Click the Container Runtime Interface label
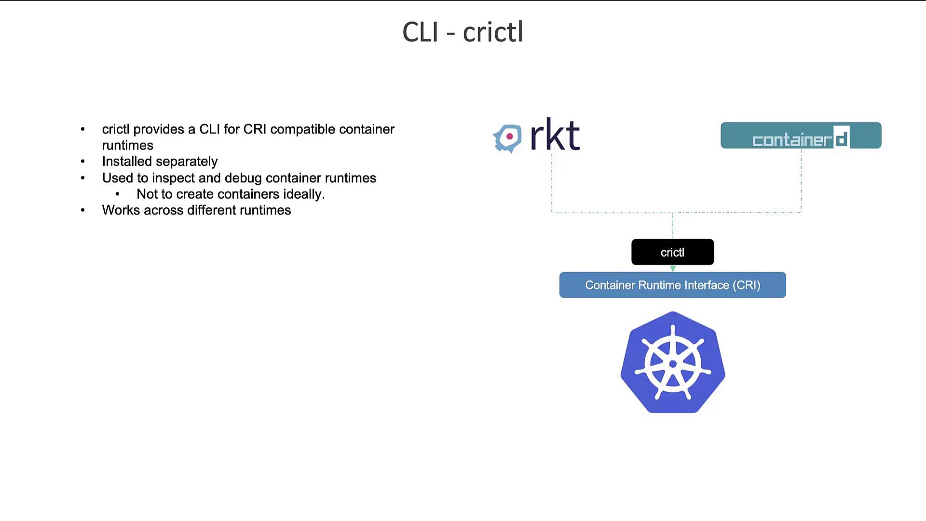This screenshot has width=926, height=521. pos(672,285)
